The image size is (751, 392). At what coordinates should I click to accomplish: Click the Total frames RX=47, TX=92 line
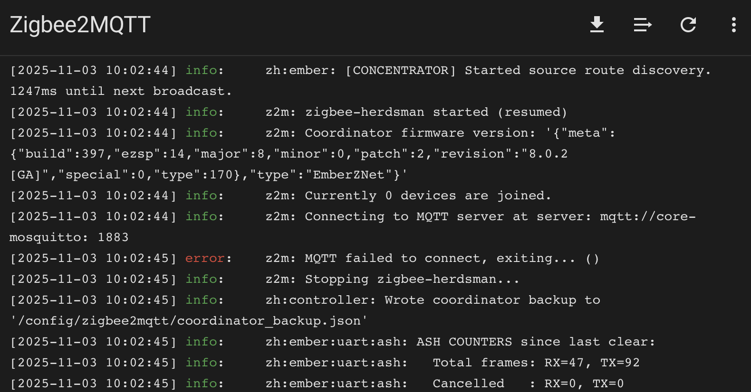click(x=536, y=363)
